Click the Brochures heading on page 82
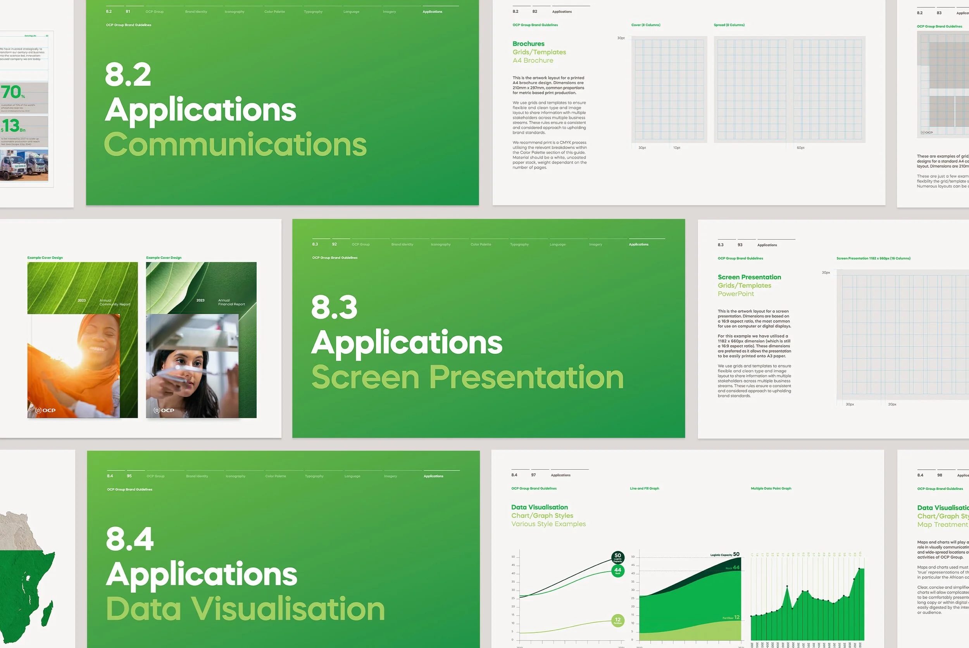Screen dimensions: 969x648 coord(528,44)
